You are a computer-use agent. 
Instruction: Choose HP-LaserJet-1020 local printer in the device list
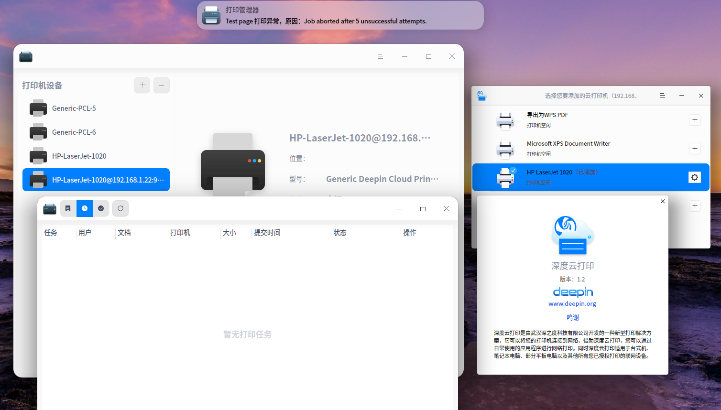tap(96, 156)
